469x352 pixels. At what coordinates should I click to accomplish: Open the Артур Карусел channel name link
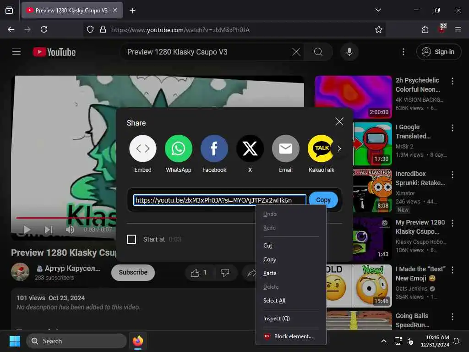[x=72, y=268]
